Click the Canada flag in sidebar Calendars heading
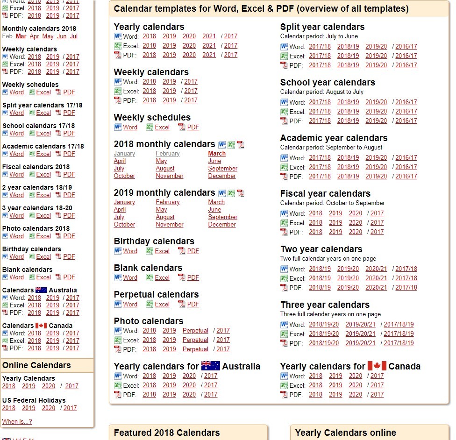 point(41,326)
